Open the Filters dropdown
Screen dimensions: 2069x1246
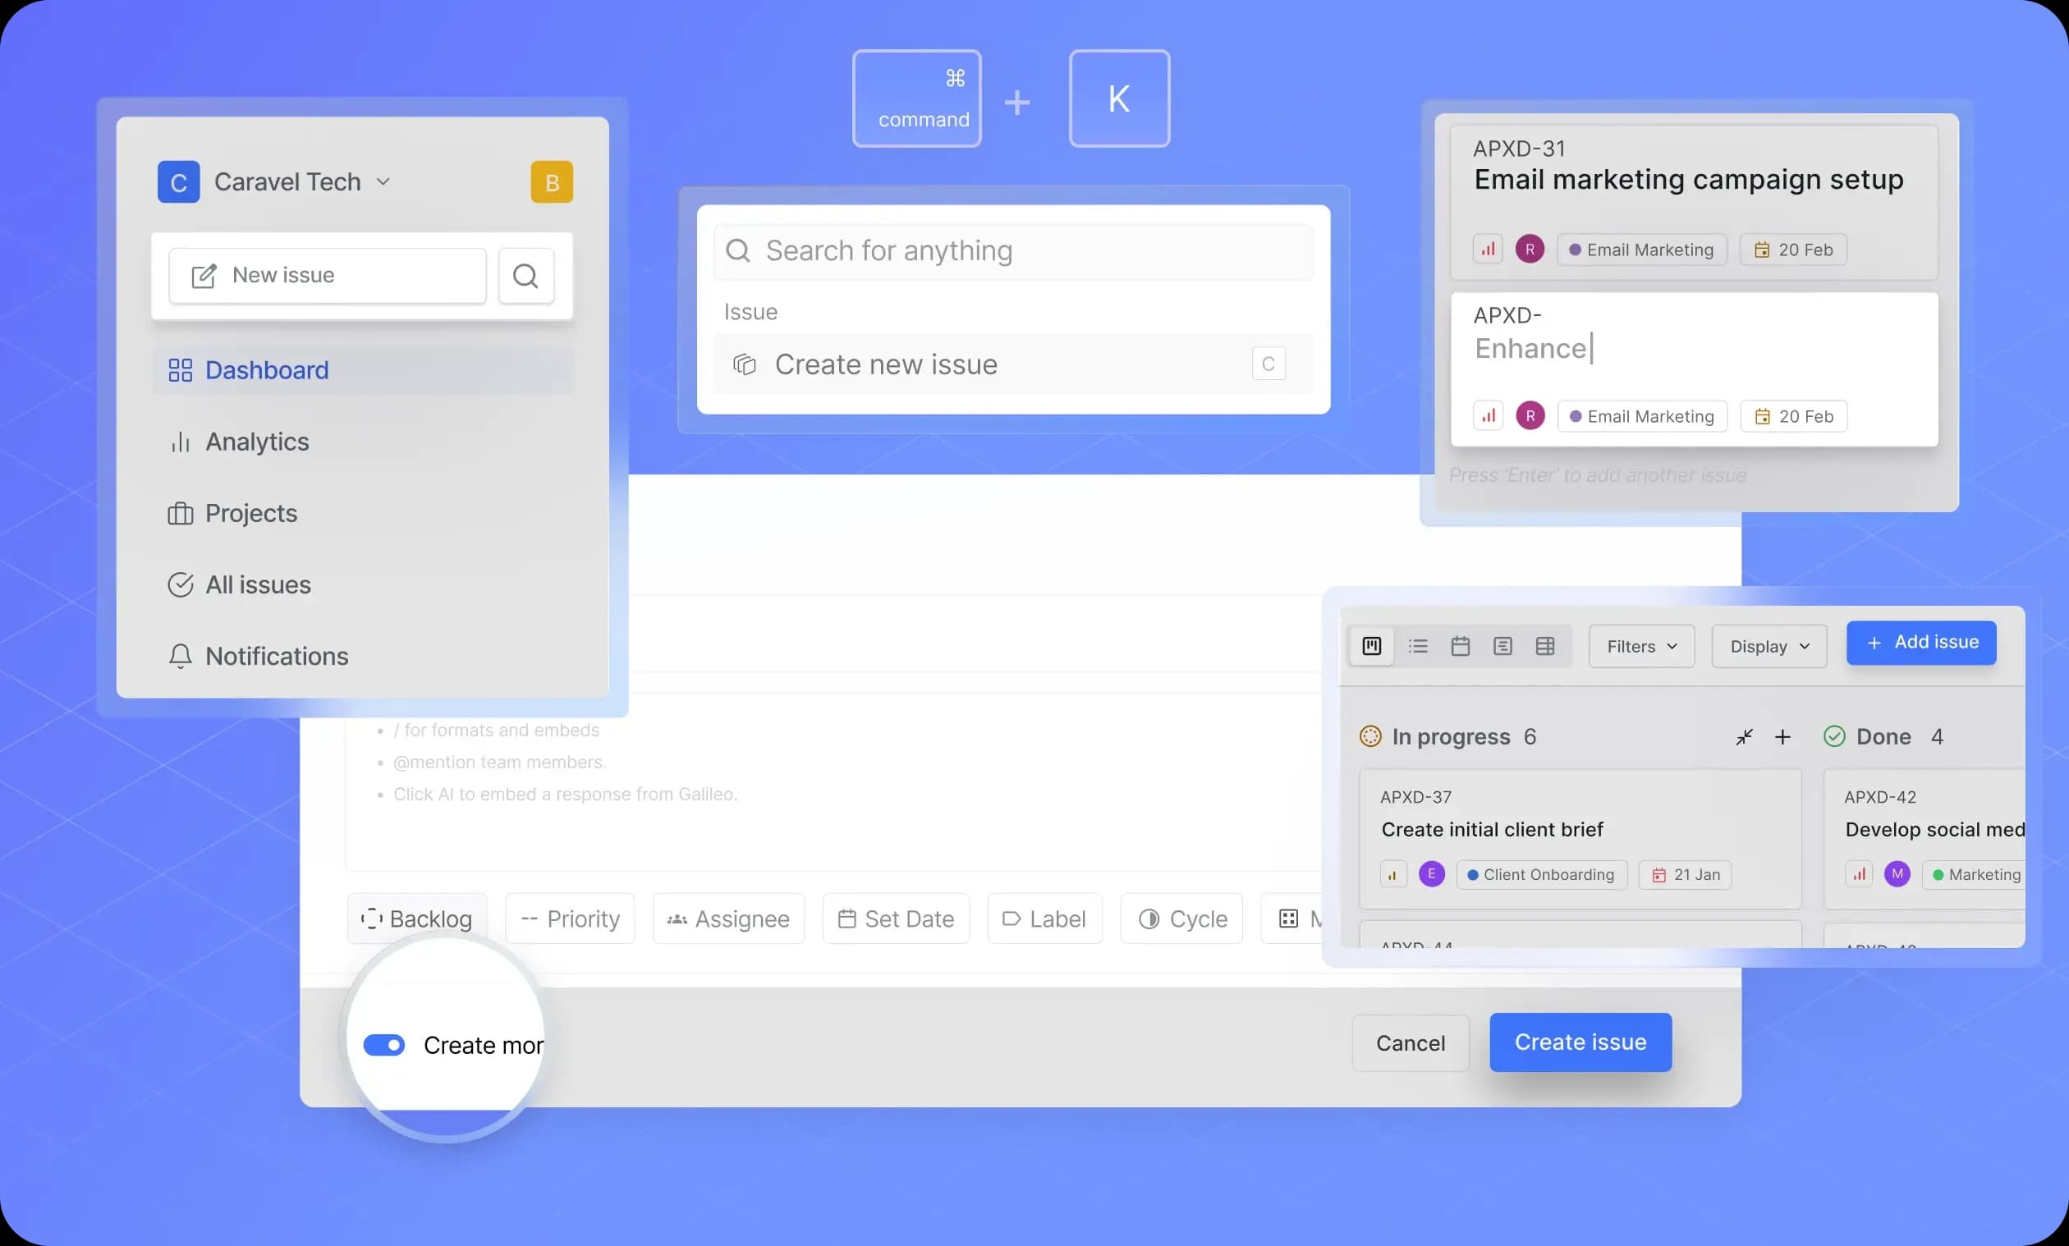pyautogui.click(x=1640, y=646)
